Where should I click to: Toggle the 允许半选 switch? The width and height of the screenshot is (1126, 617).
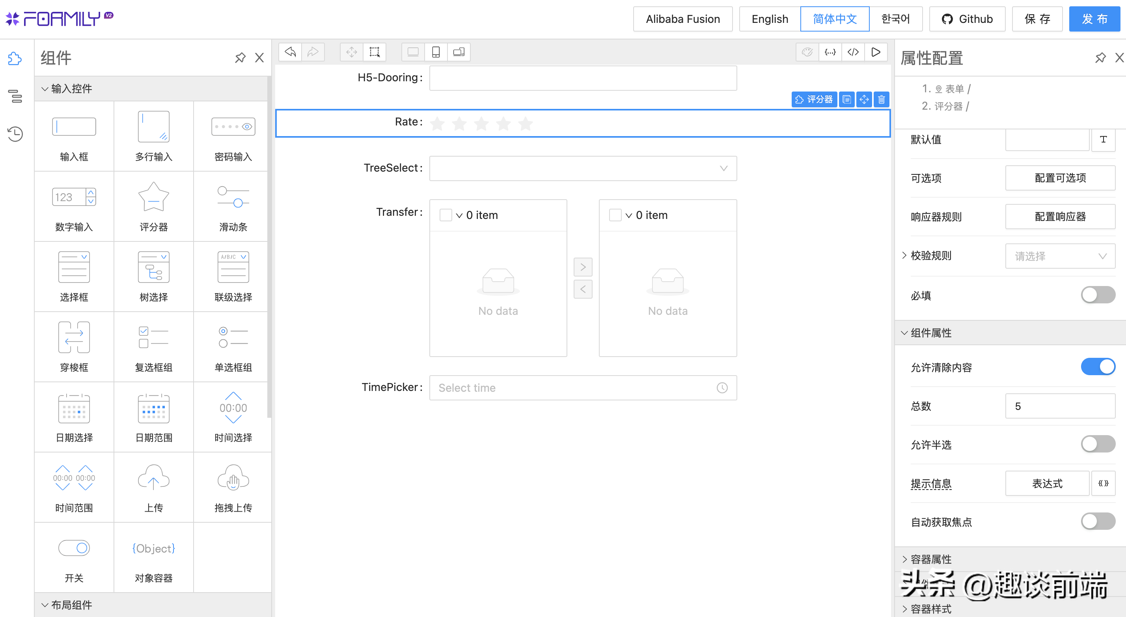(1098, 444)
